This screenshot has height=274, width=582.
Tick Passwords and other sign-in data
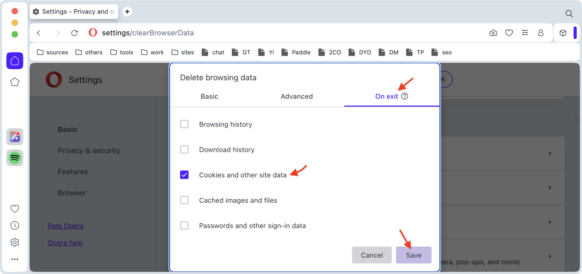184,226
